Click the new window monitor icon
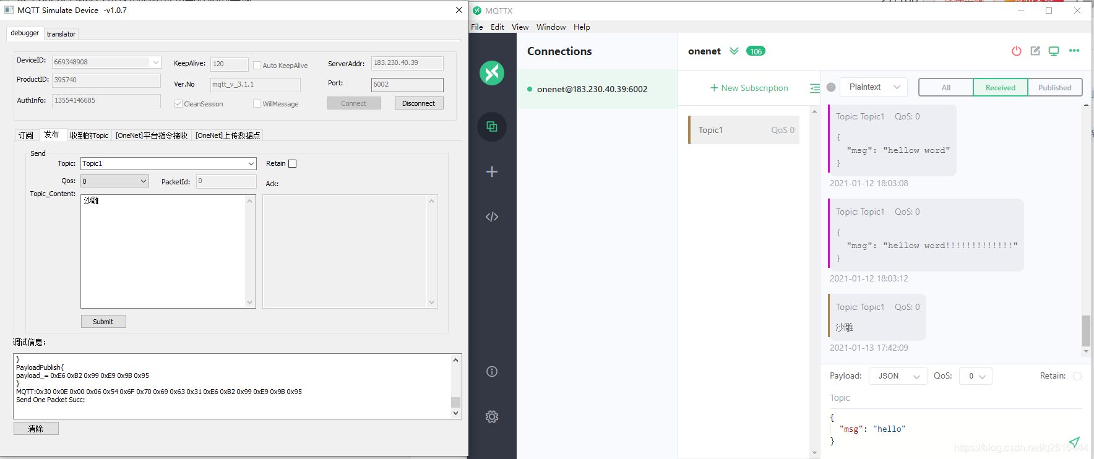This screenshot has height=459, width=1094. [x=1054, y=51]
